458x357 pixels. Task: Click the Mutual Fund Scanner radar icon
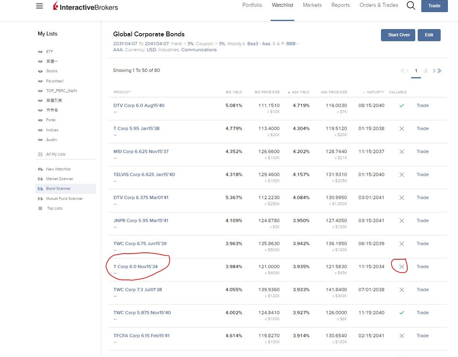tap(40, 199)
